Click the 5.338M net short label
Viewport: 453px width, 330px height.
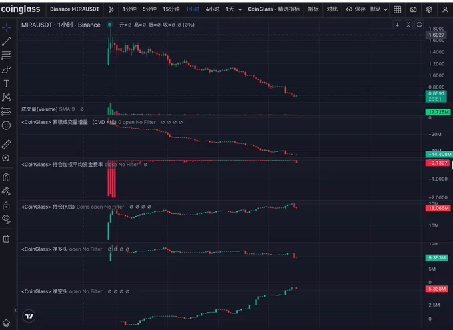point(437,289)
